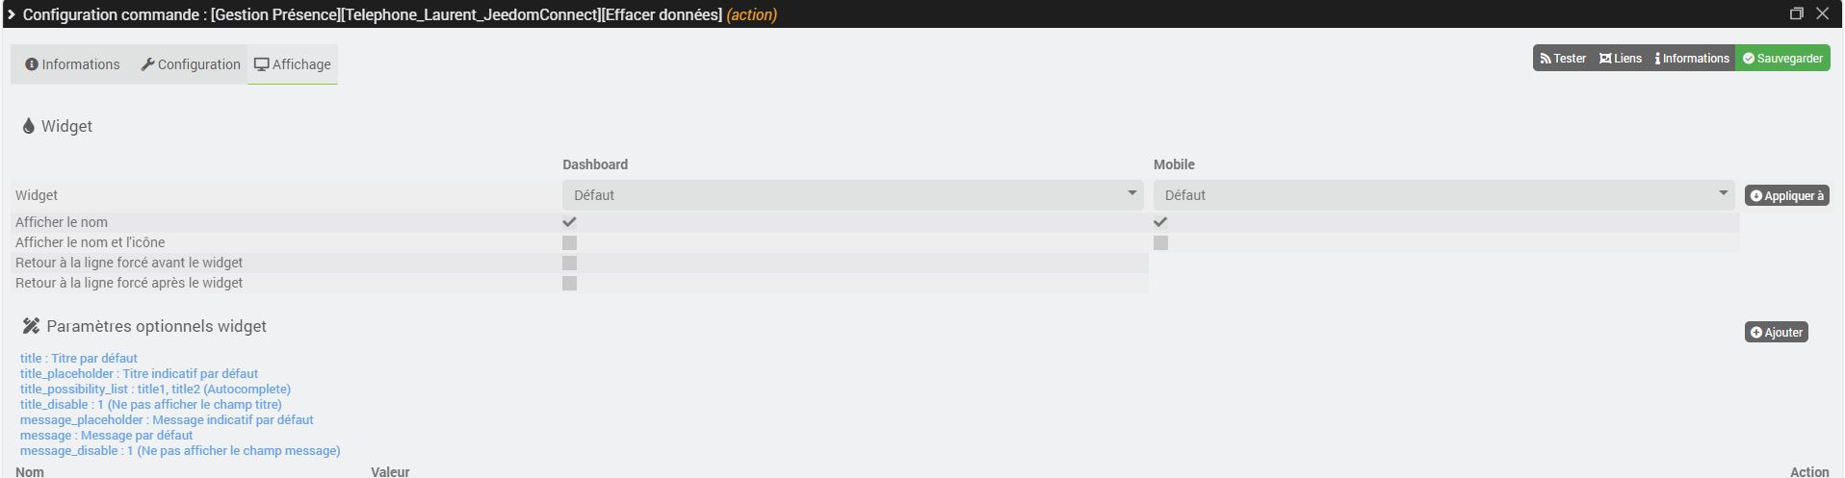Viewport: 1845px width, 478px height.
Task: Enable Dashboard 'Afficher le nom et l'icône'
Action: click(569, 243)
